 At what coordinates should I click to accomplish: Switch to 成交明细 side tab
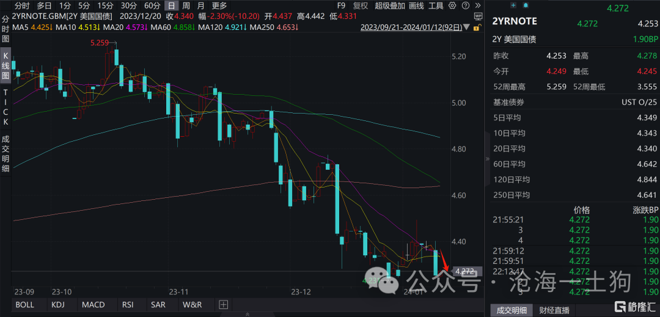pos(5,153)
